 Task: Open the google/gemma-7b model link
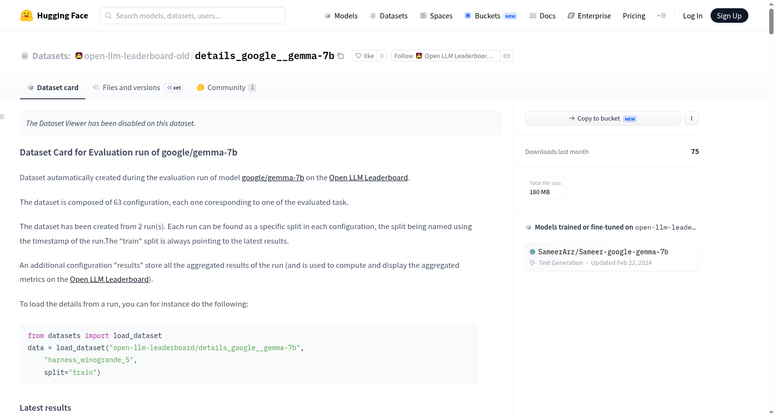[273, 178]
